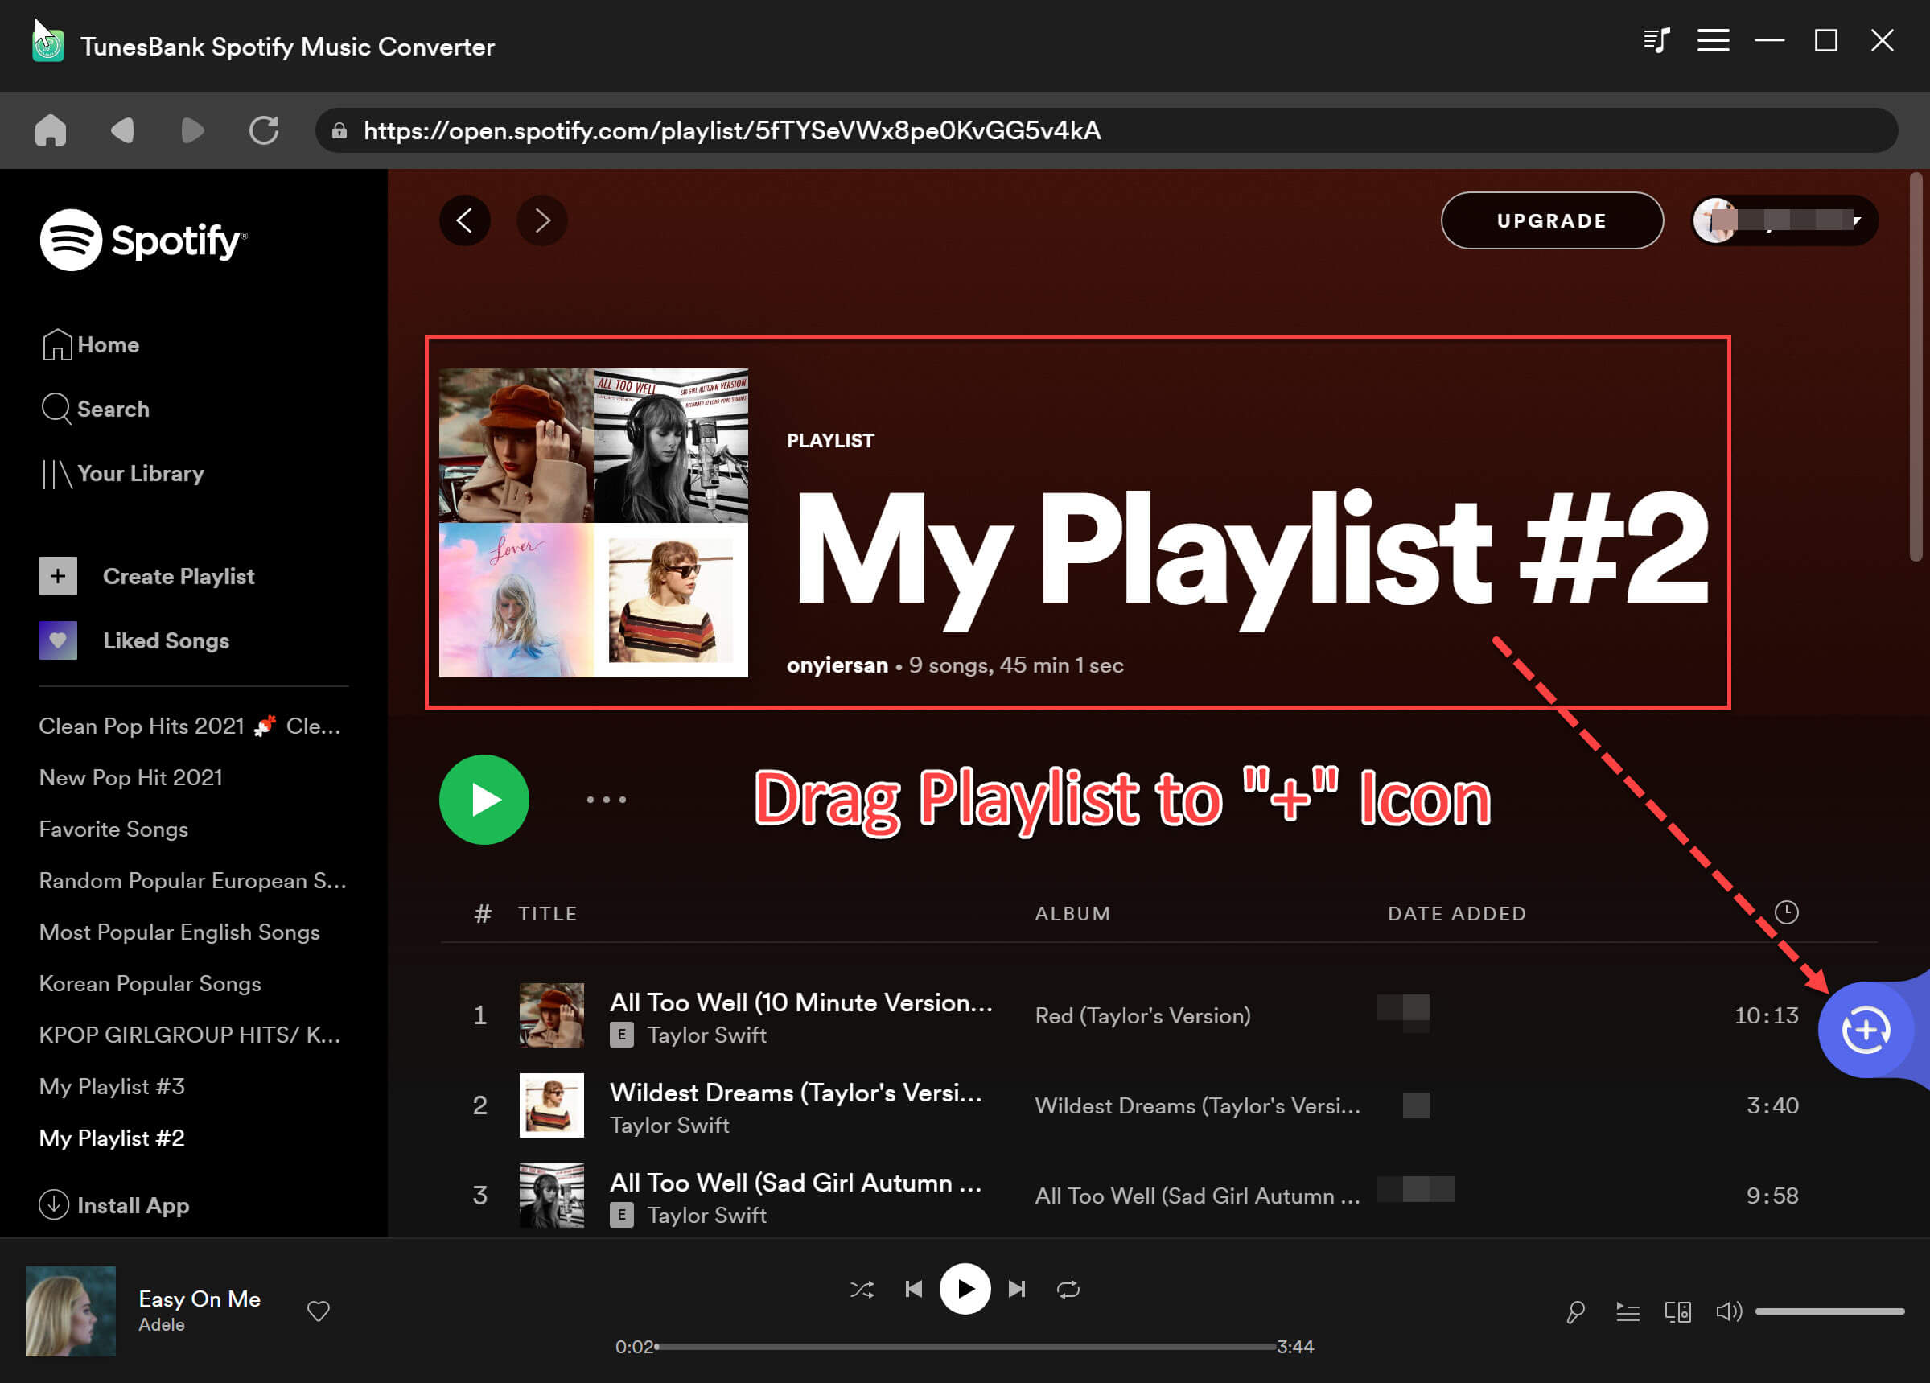
Task: Open the playlist more options dots
Action: 607,799
